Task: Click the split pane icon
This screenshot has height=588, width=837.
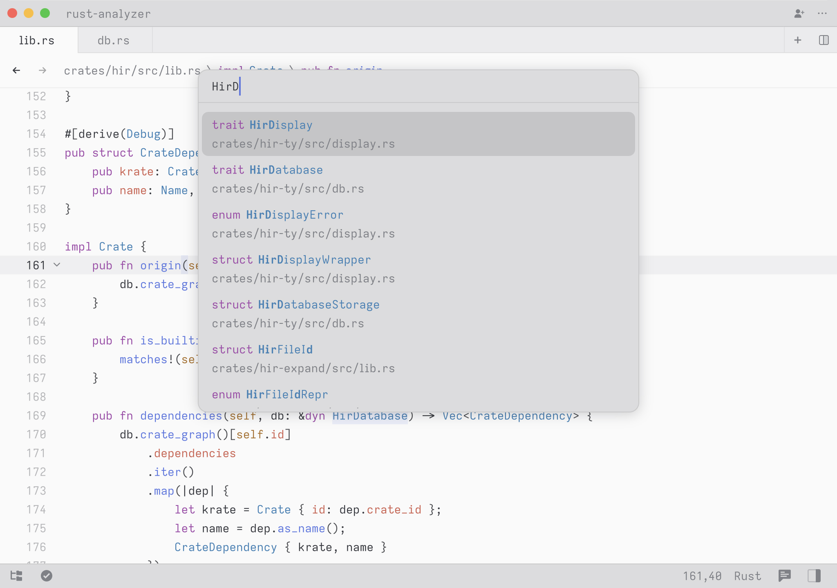Action: point(824,40)
